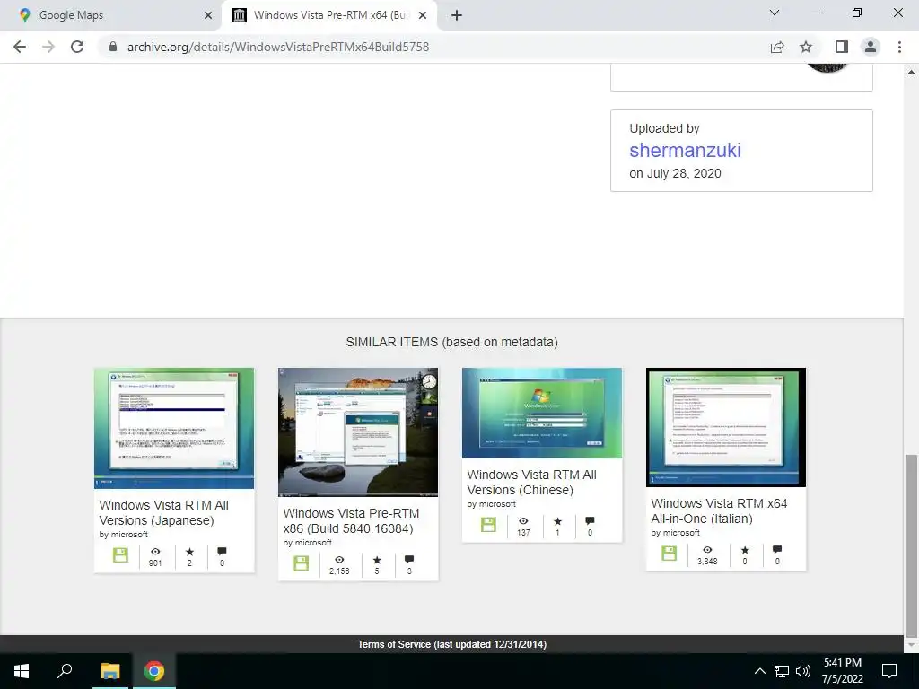
Task: Click views eye icon showing 2,156
Action: [339, 560]
